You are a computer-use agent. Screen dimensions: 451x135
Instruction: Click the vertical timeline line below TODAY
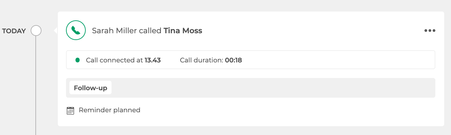[36, 85]
